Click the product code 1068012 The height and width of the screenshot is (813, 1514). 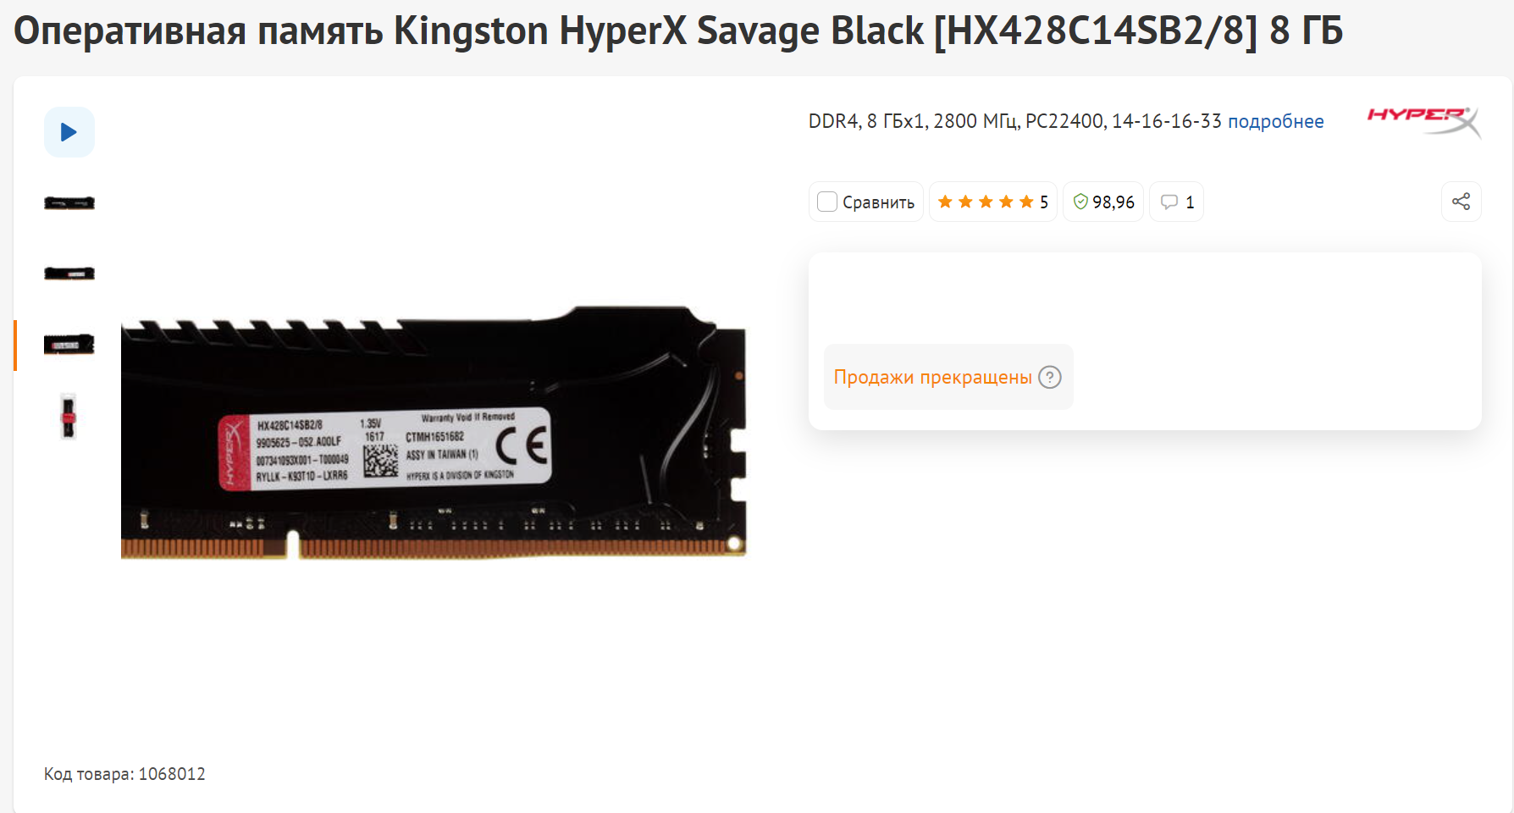[172, 774]
